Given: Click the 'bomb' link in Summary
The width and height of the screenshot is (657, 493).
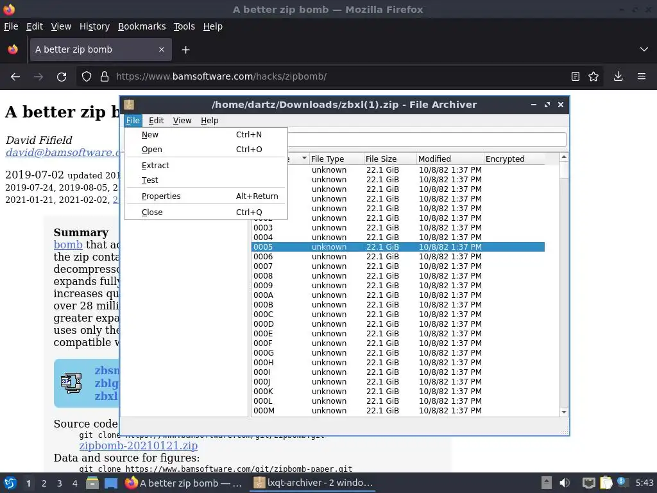Looking at the screenshot, I should [x=68, y=245].
